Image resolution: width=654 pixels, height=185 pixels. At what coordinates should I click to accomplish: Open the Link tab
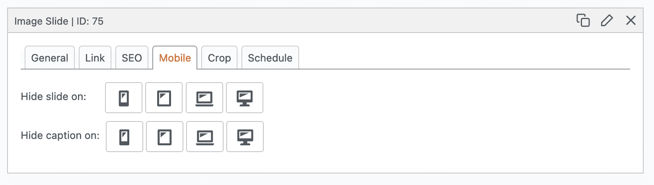[x=95, y=58]
